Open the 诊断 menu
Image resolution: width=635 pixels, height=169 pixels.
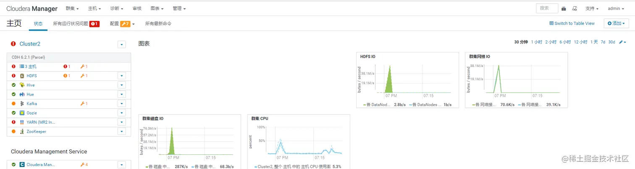pos(117,8)
